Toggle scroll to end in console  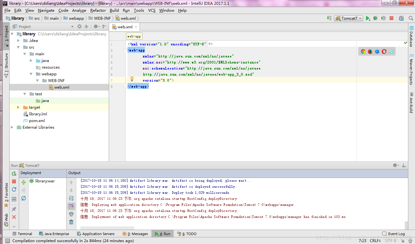click(71, 206)
